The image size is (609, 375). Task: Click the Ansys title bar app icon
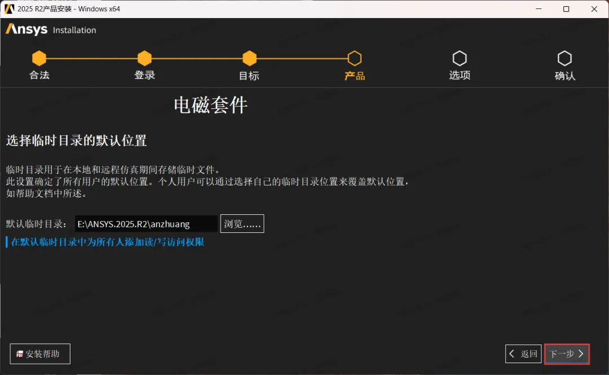[x=9, y=8]
